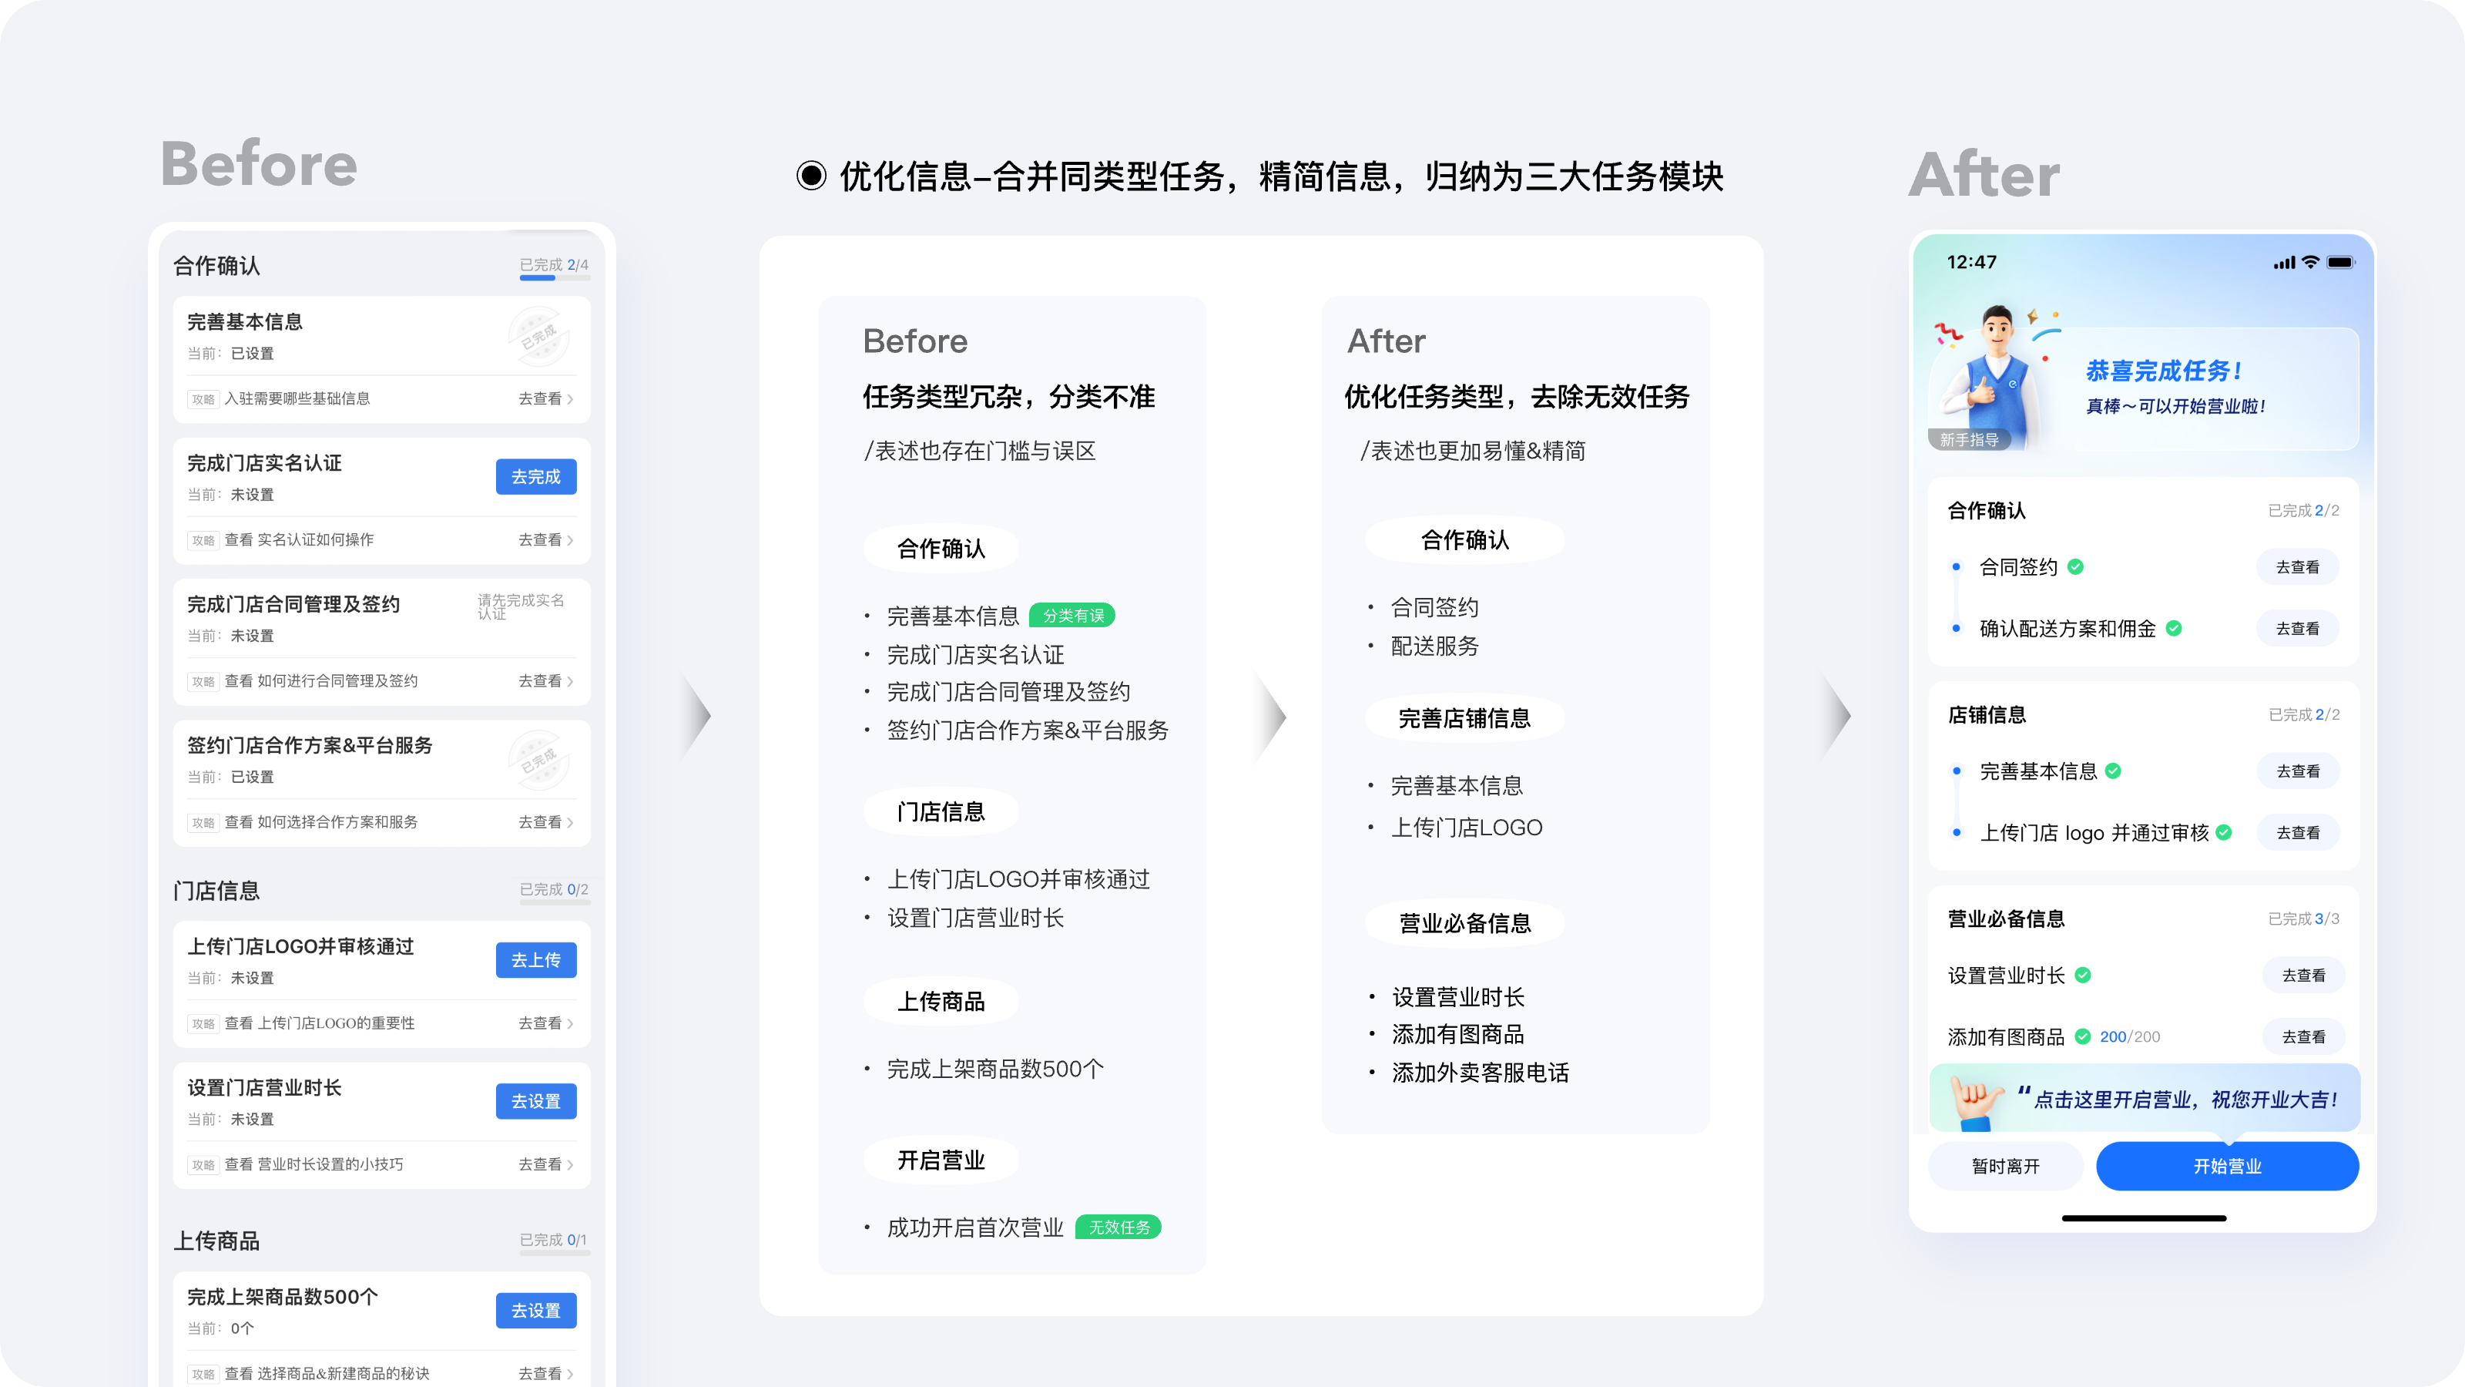Click the 门店信息 progress bar showing 0/2

click(x=555, y=902)
